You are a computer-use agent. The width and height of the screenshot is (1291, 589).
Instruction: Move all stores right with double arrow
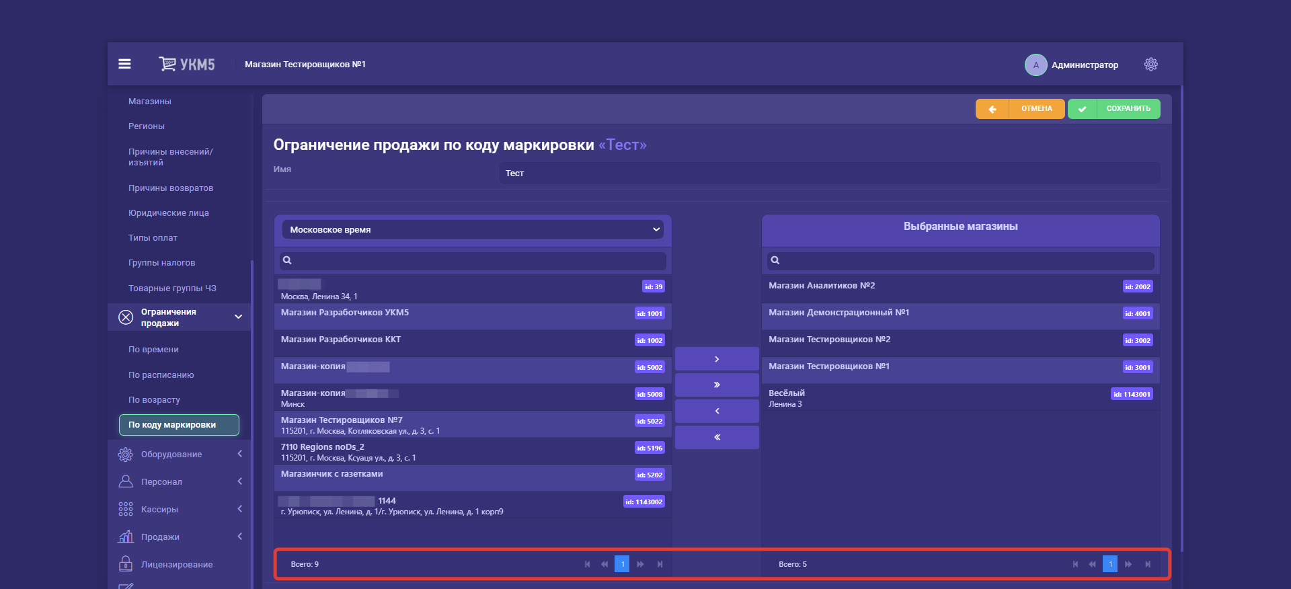717,385
